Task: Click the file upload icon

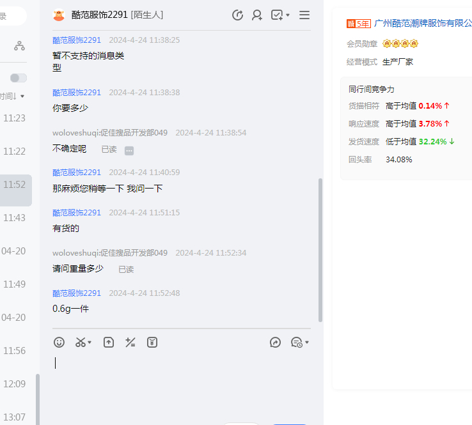Action: click(109, 343)
